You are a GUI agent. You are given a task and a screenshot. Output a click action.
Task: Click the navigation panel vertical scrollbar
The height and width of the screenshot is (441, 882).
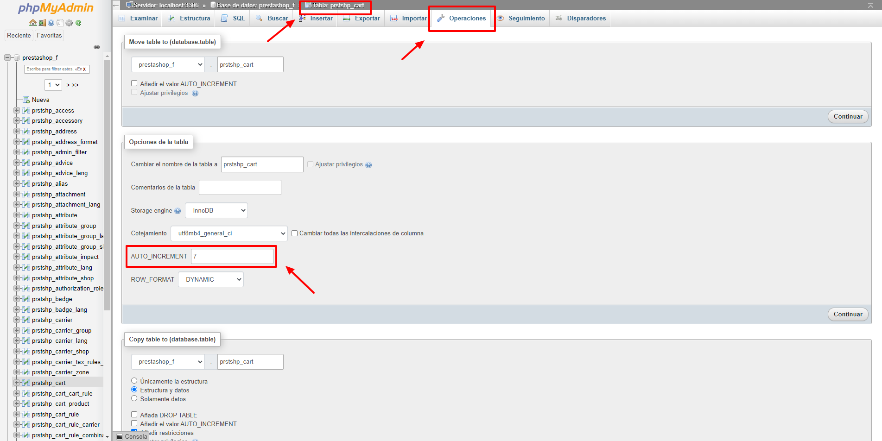(108, 185)
